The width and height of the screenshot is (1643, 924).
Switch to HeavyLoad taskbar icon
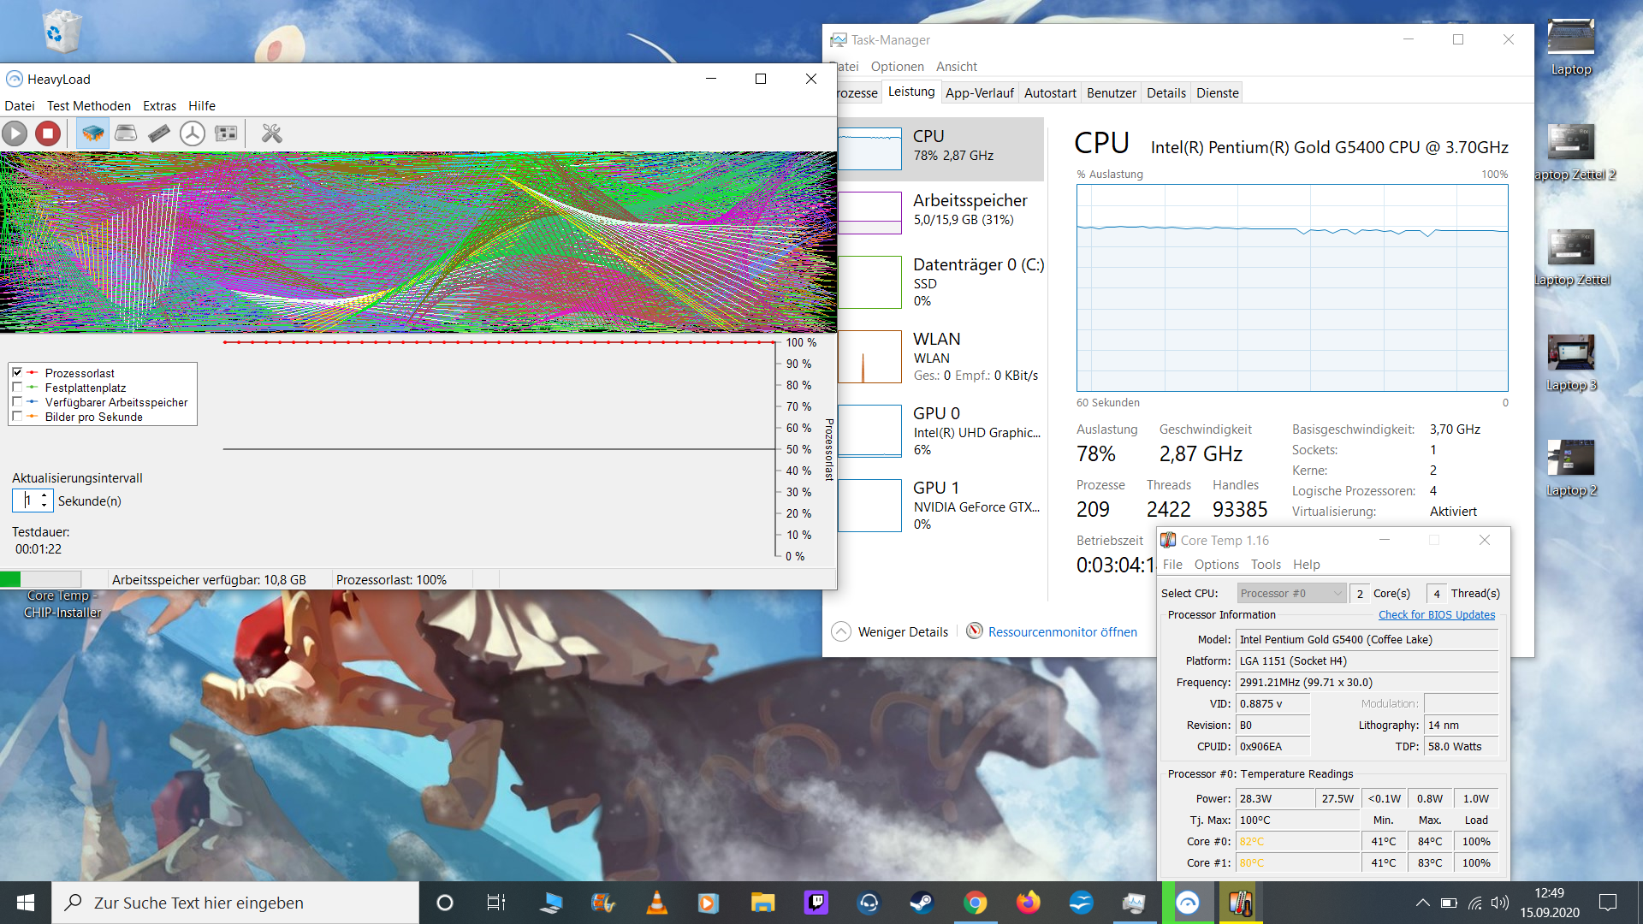pyautogui.click(x=1187, y=903)
